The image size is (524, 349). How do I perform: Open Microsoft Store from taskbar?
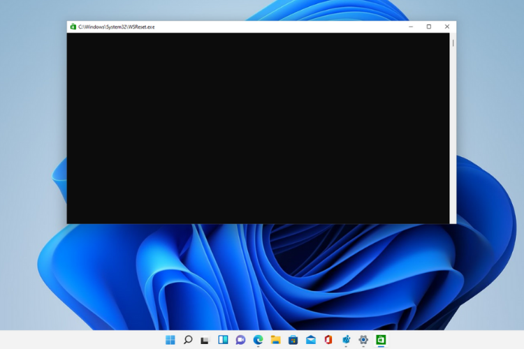click(x=293, y=340)
